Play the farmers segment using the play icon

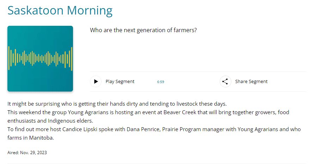tap(96, 82)
